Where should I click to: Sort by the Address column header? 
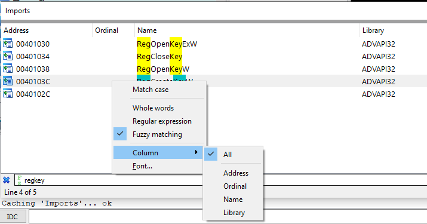[47, 30]
